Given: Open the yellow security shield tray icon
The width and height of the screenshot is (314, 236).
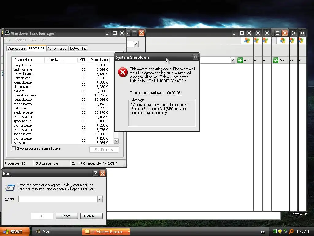Looking at the screenshot, I should pyautogui.click(x=280, y=231).
